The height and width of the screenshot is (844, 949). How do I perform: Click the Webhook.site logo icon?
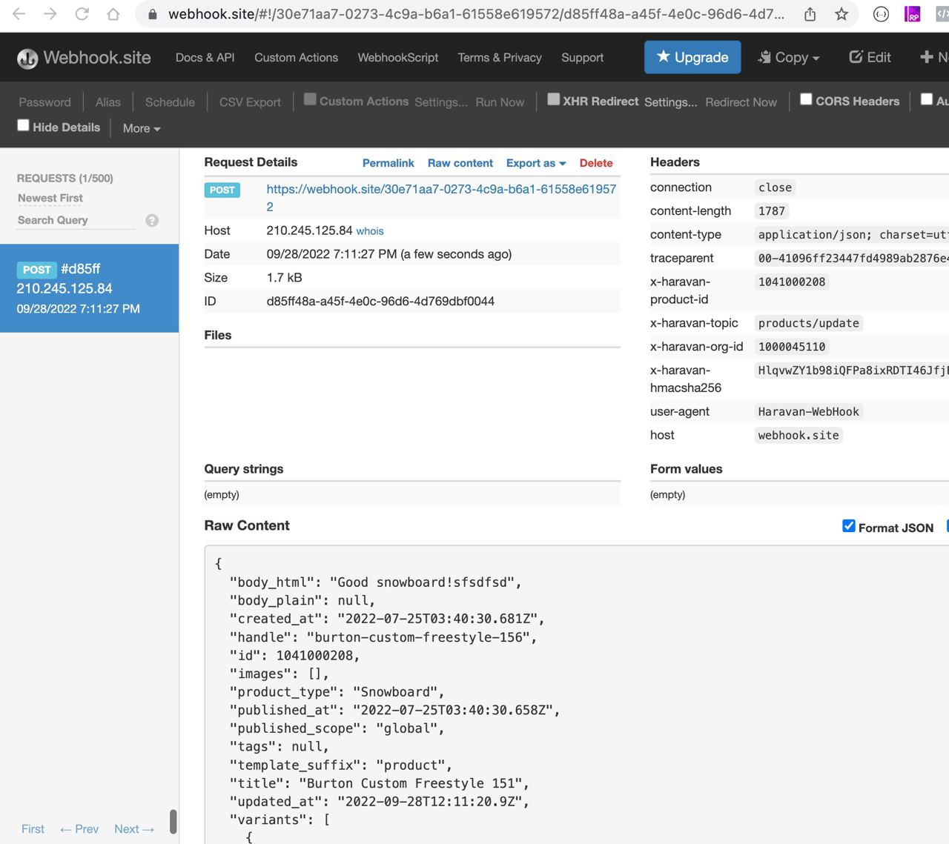coord(27,59)
